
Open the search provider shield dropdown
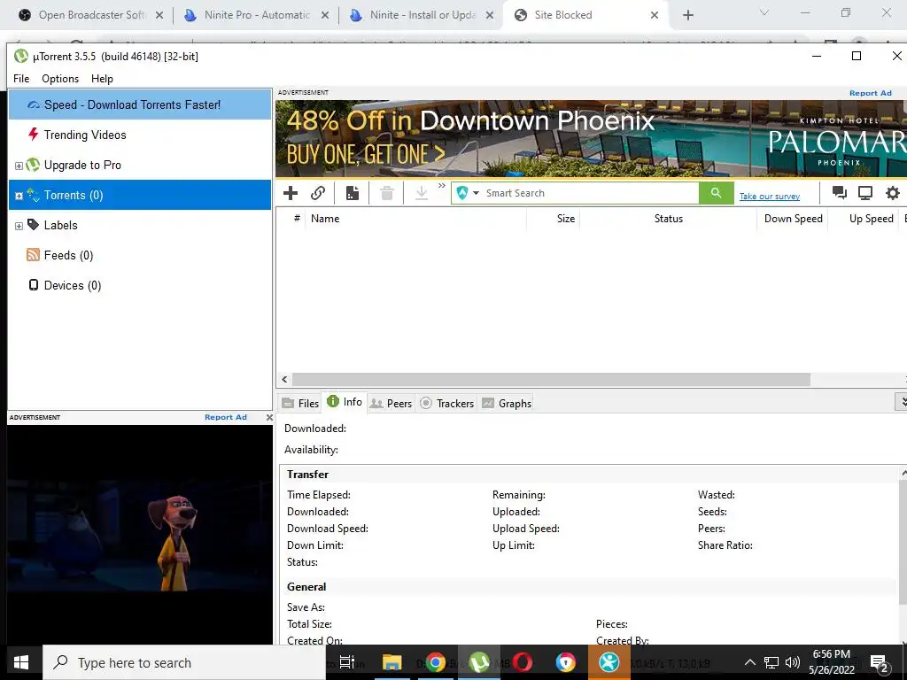[468, 193]
